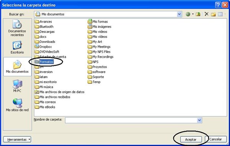230x146 pixels.
Task: Click the Back navigation arrow icon
Action: [x=188, y=14]
